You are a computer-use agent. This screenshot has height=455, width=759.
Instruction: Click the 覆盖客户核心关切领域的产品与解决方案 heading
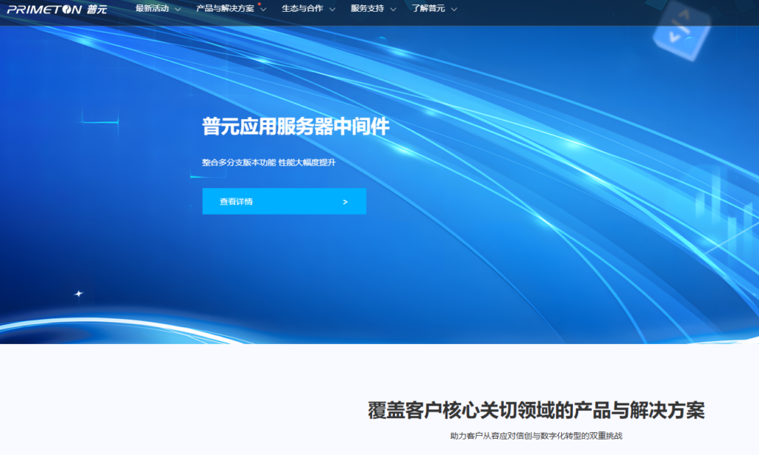point(536,410)
